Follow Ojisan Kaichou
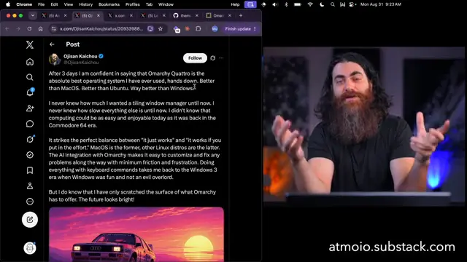467x262 pixels. 195,58
